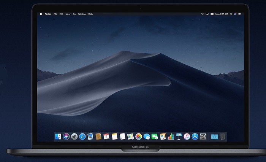Open Mail stamp icon in Dock

coord(90,137)
